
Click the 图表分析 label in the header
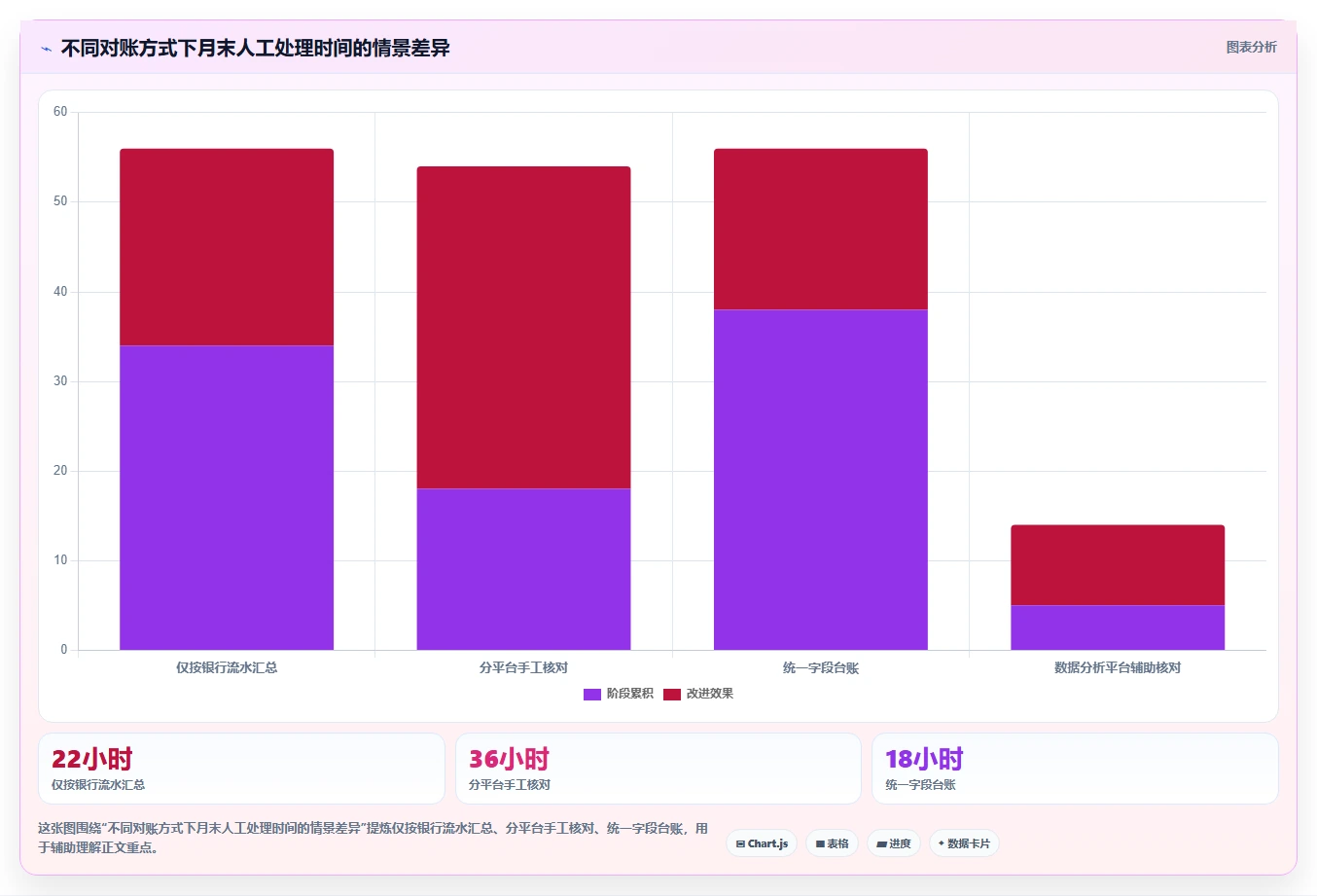point(1251,47)
